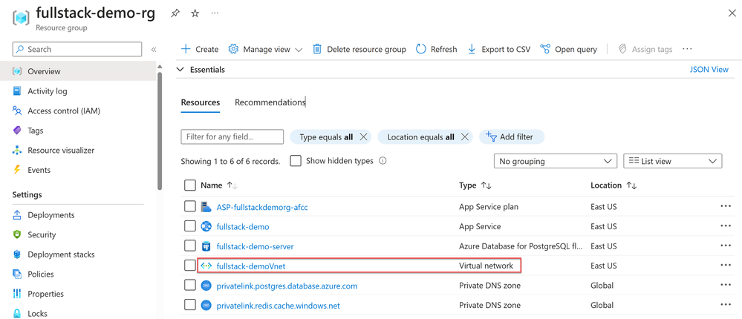This screenshot has height=319, width=742.
Task: Switch to the Recommendations tab
Action: [x=270, y=102]
